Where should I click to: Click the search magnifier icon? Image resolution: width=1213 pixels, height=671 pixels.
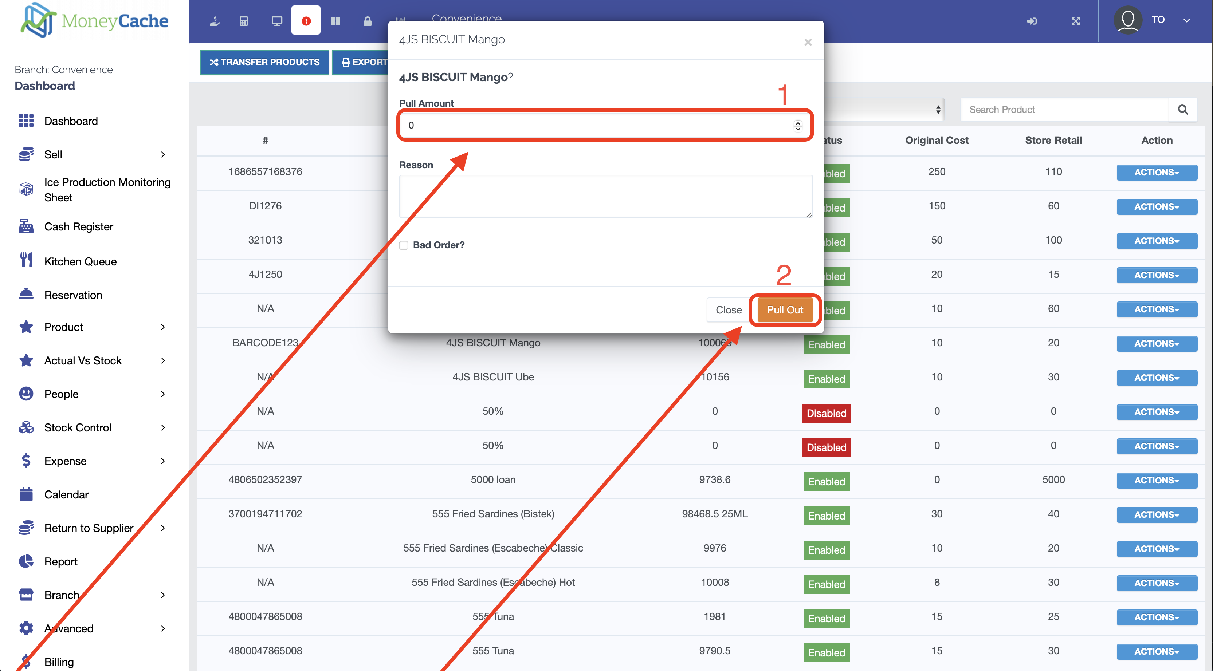(1182, 110)
